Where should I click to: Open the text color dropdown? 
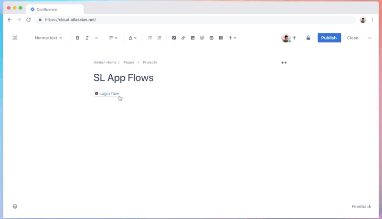133,38
